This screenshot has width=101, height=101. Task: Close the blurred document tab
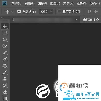pyautogui.click(x=76, y=19)
